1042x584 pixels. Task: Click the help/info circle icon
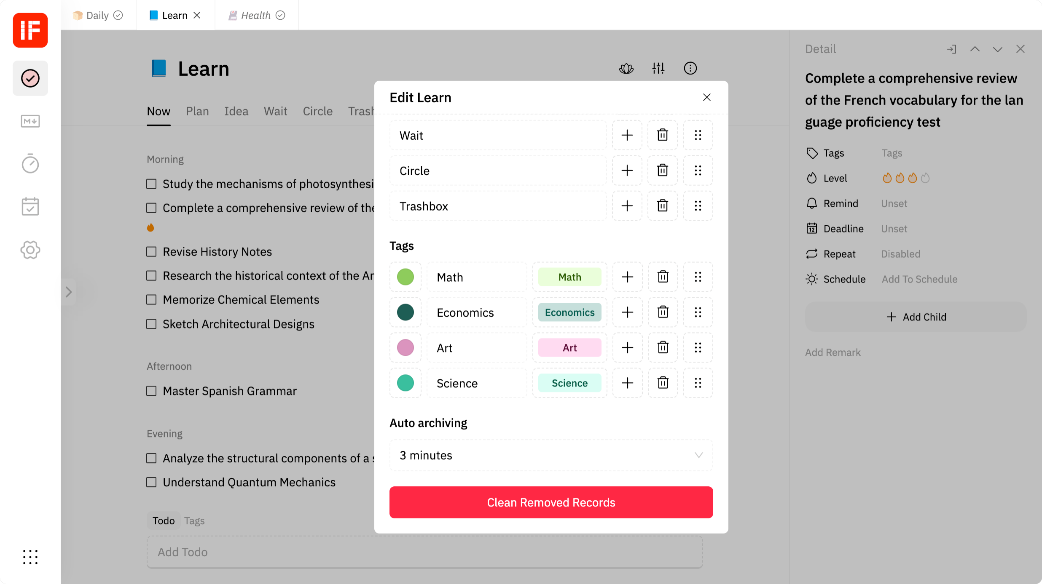pyautogui.click(x=690, y=68)
